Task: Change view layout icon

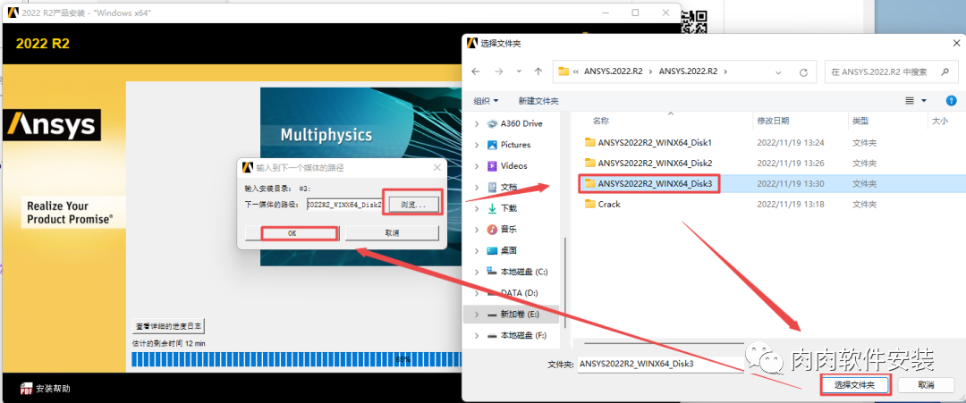Action: coord(910,100)
